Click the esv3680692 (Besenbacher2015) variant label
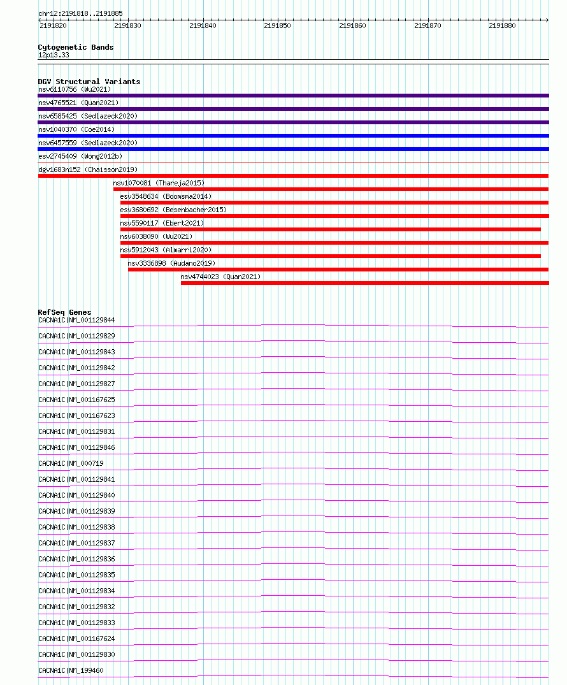Viewport: 567px width, 685px height. point(173,210)
